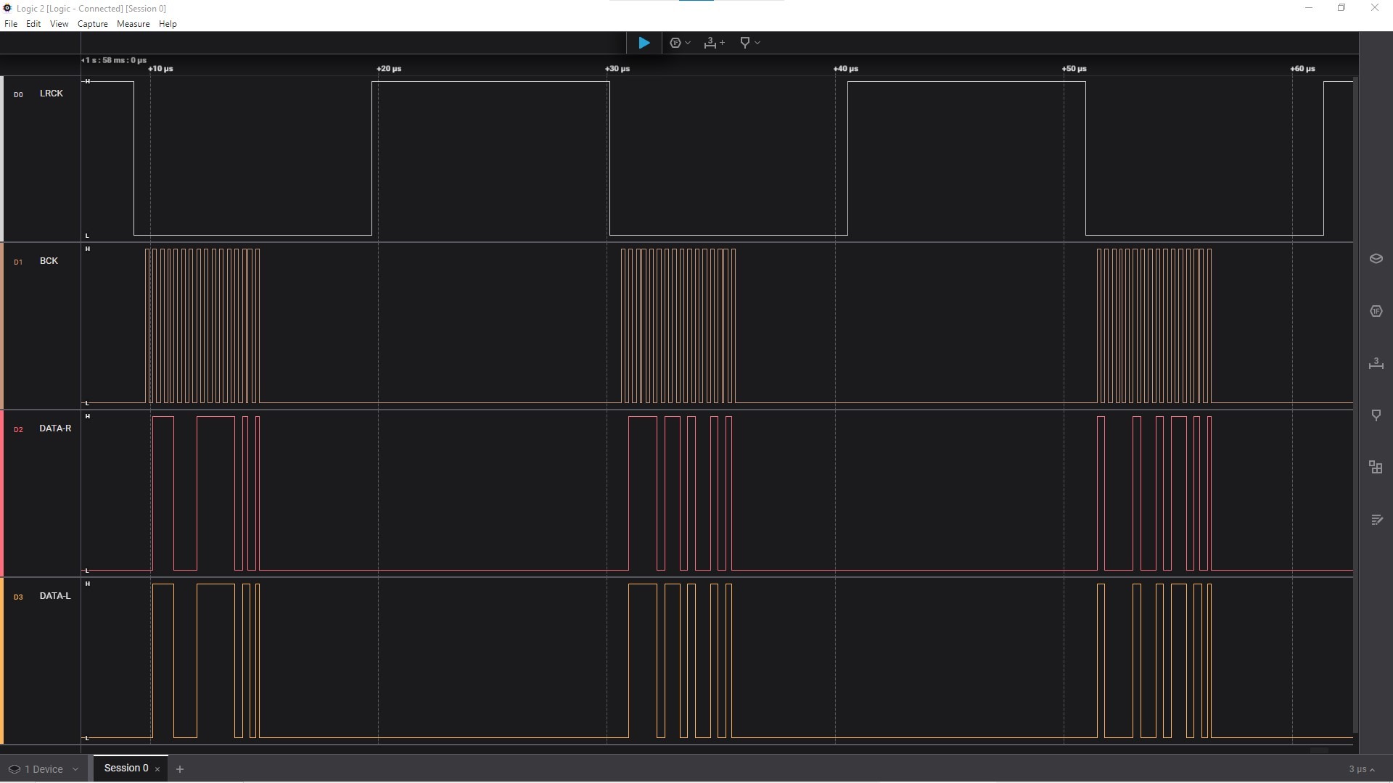Add a new session tab
The width and height of the screenshot is (1393, 783).
180,769
